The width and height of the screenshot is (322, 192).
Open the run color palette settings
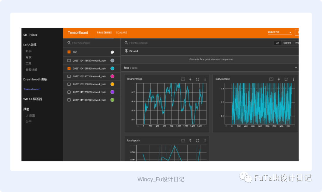(112, 52)
